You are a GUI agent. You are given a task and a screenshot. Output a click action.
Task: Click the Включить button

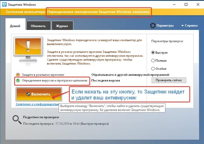(x=39, y=94)
